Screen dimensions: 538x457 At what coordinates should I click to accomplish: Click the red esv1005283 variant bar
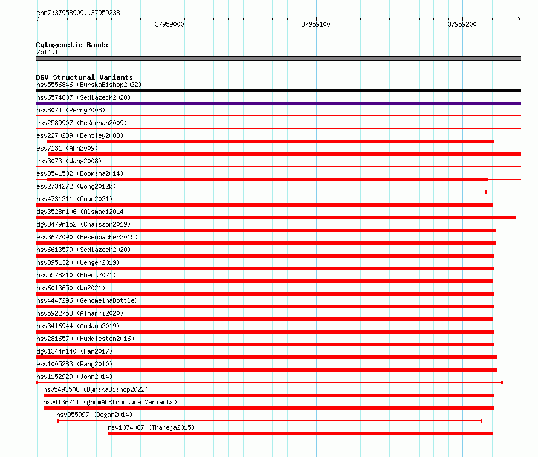[x=266, y=370]
